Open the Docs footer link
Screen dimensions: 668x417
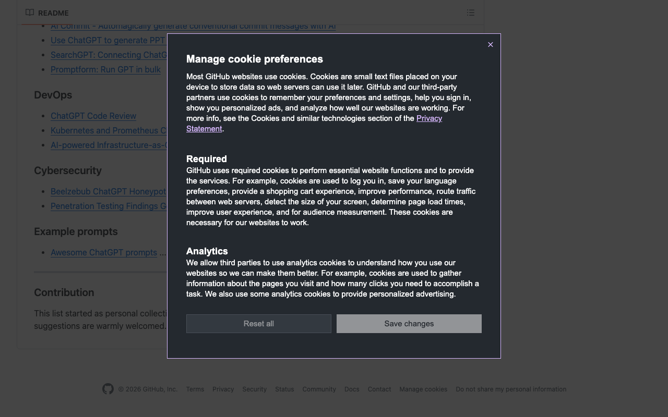click(352, 389)
